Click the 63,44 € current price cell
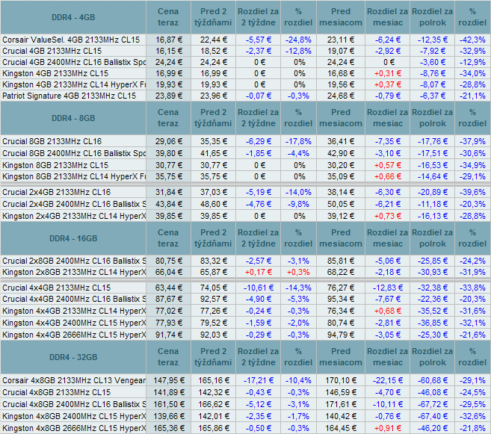Image resolution: width=491 pixels, height=434 pixels. pos(169,288)
